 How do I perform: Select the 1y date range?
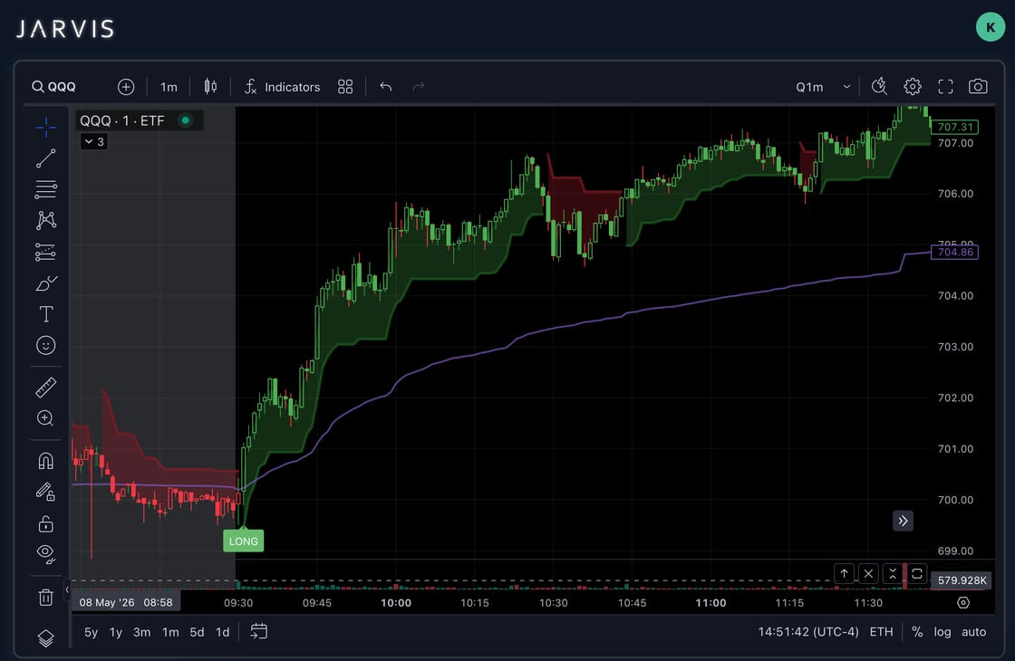coord(116,632)
